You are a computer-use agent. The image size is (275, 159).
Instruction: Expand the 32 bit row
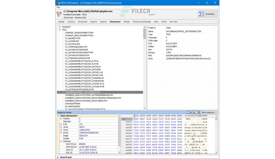61,130
